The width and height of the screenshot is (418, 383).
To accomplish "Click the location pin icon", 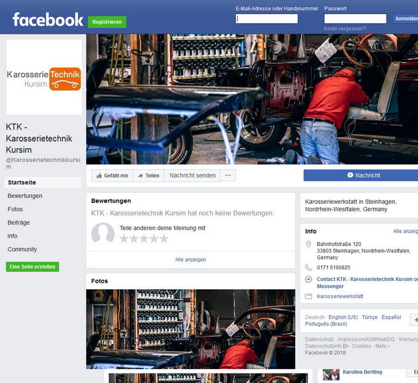I will click(x=309, y=244).
